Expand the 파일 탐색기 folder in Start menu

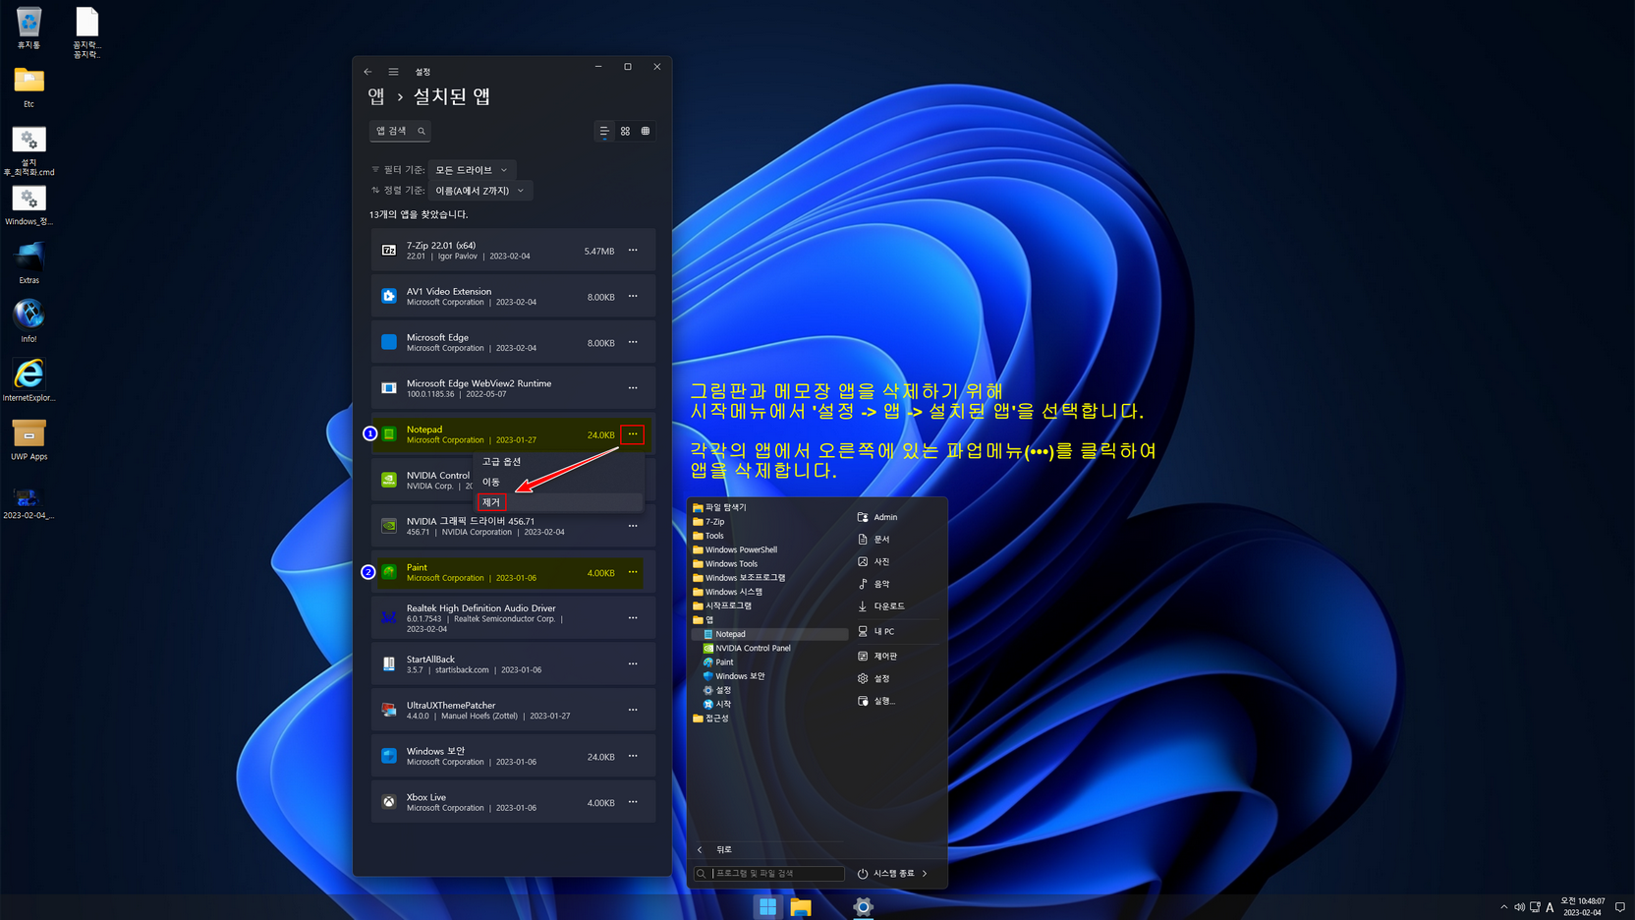click(719, 507)
